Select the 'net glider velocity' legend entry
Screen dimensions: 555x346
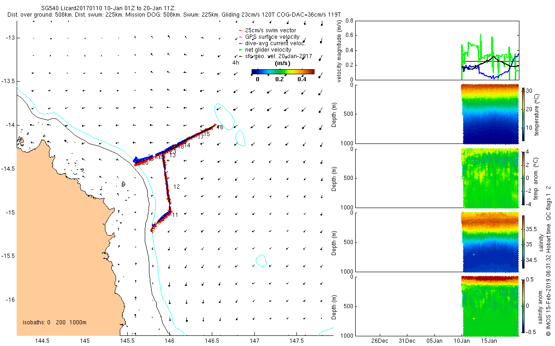[x=264, y=50]
